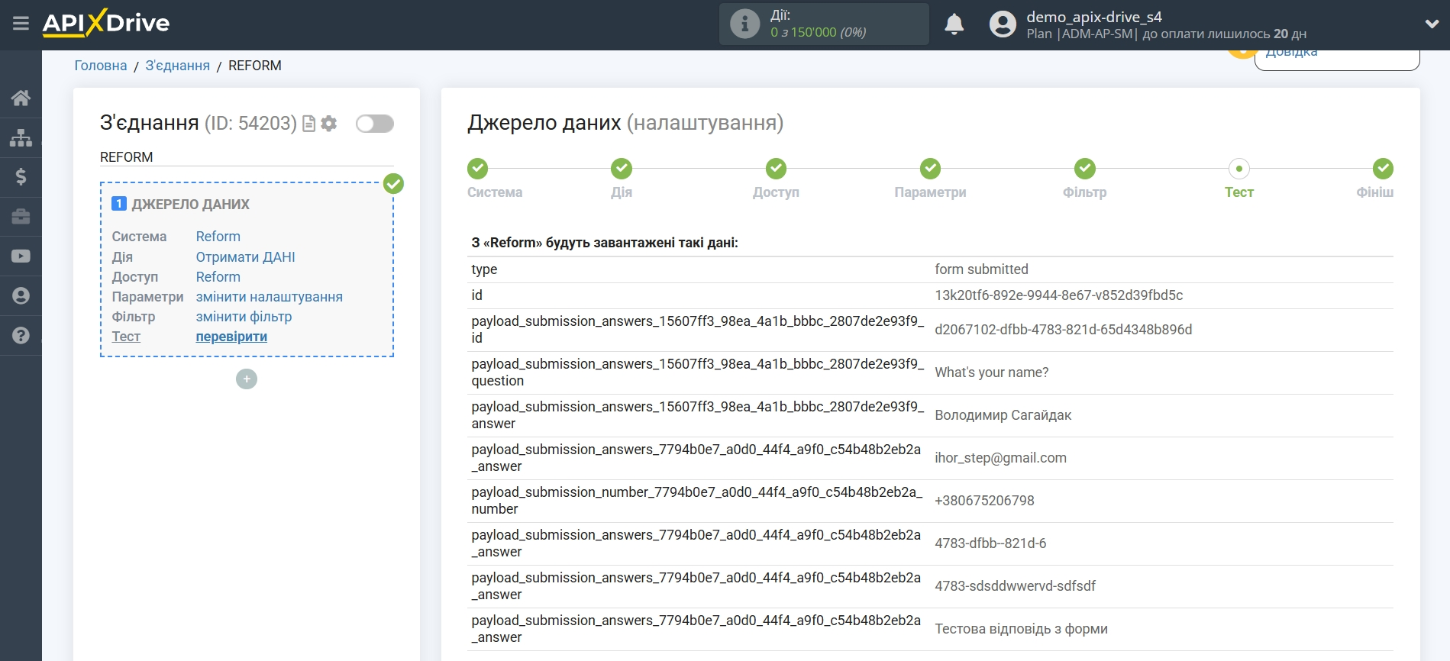This screenshot has width=1450, height=661.
Task: Add a new block with plus button
Action: pyautogui.click(x=247, y=379)
